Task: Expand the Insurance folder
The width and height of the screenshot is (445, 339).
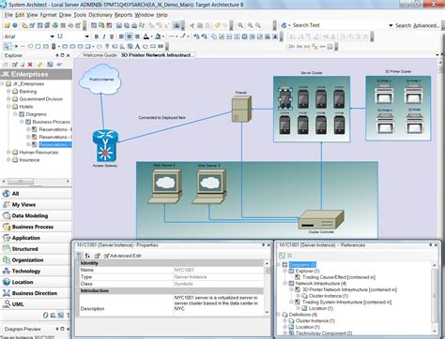Action: (8, 160)
